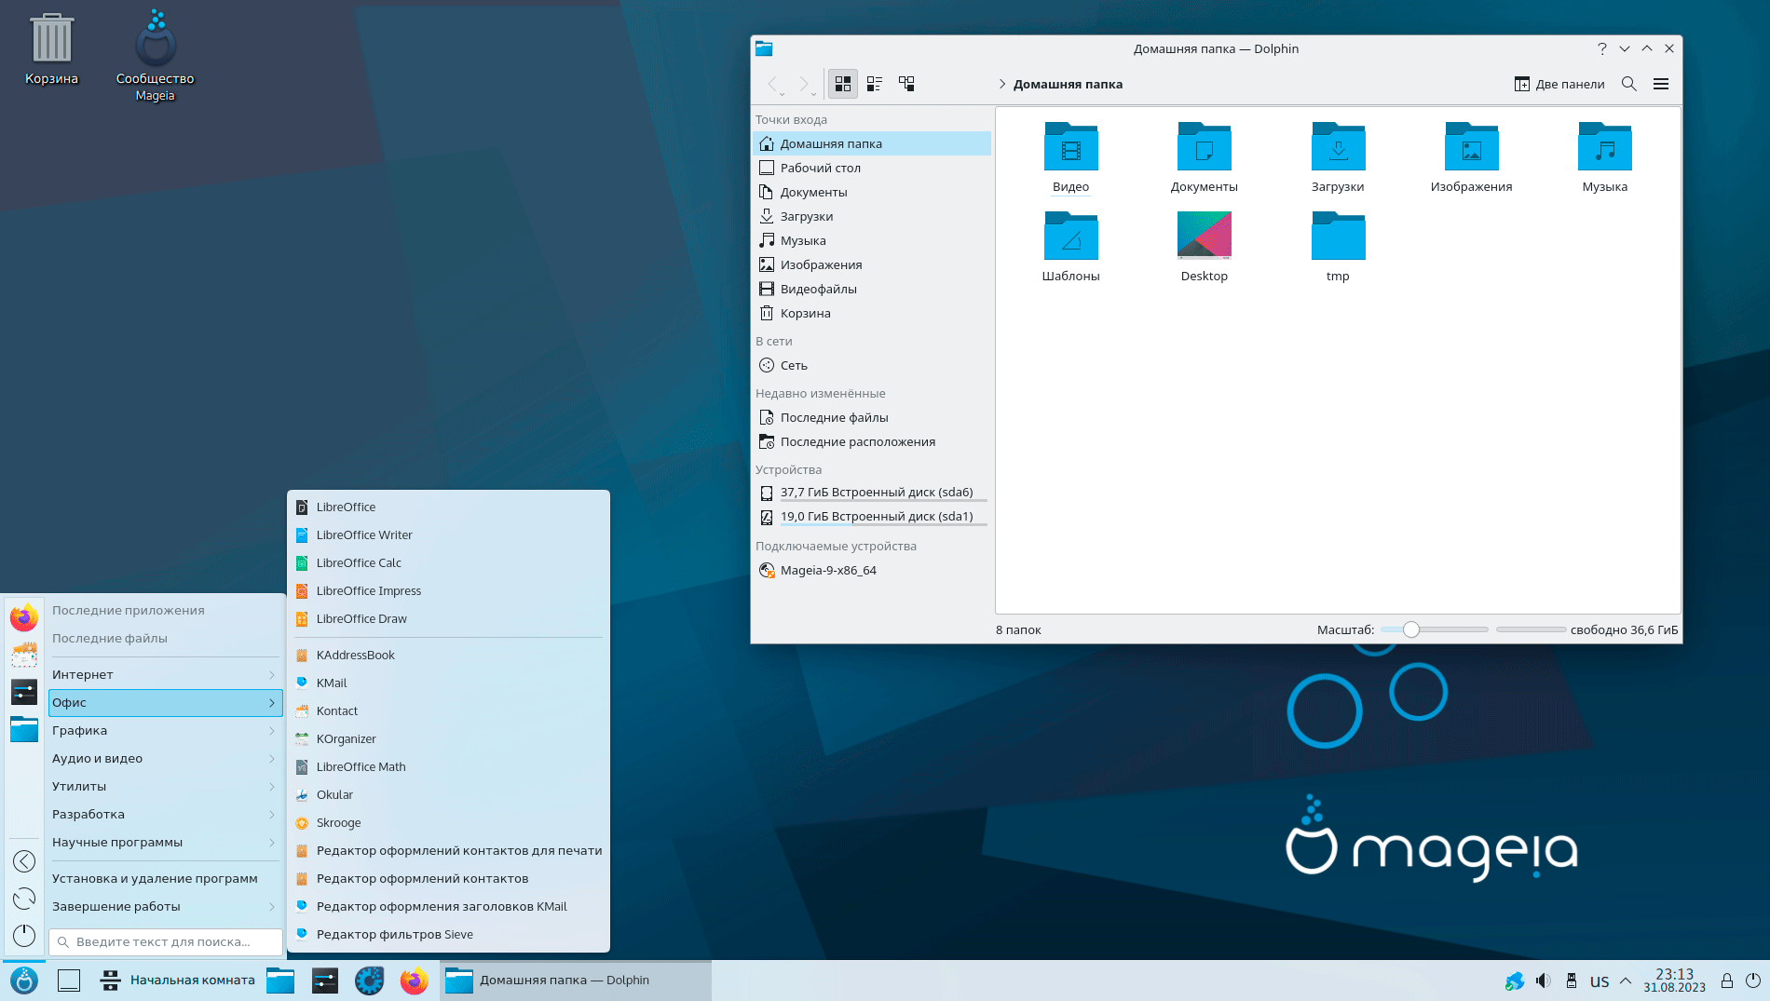Toggle the US keyboard layout indicator
Image resolution: width=1770 pixels, height=1001 pixels.
pyautogui.click(x=1600, y=981)
